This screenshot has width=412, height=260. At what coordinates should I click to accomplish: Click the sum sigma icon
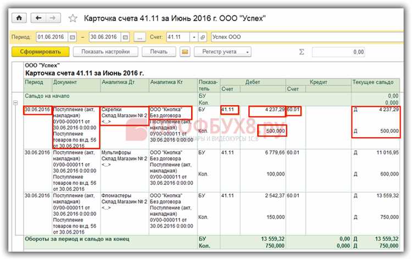coord(302,52)
